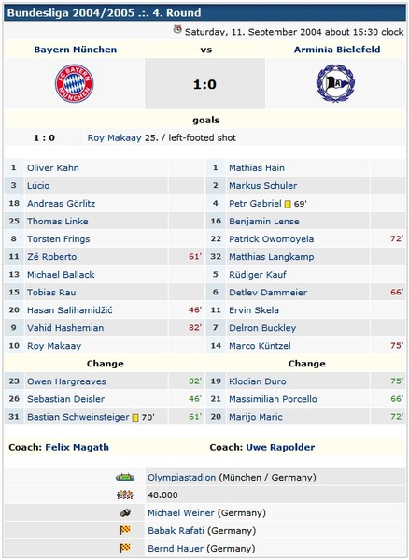Open Patrick Owomoyela player profile
Screen dimensions: 409x560
(272, 239)
